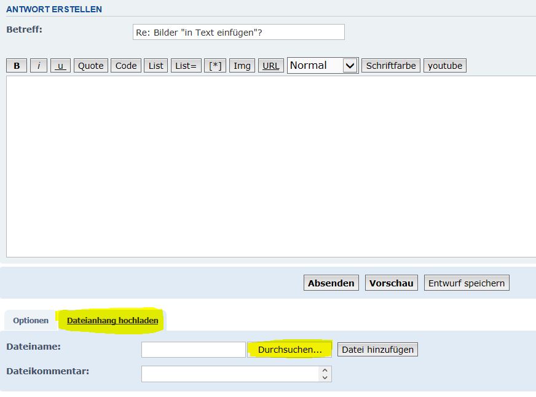Submit the reply with Absenden
Screen dimensions: 536x397
pos(331,283)
